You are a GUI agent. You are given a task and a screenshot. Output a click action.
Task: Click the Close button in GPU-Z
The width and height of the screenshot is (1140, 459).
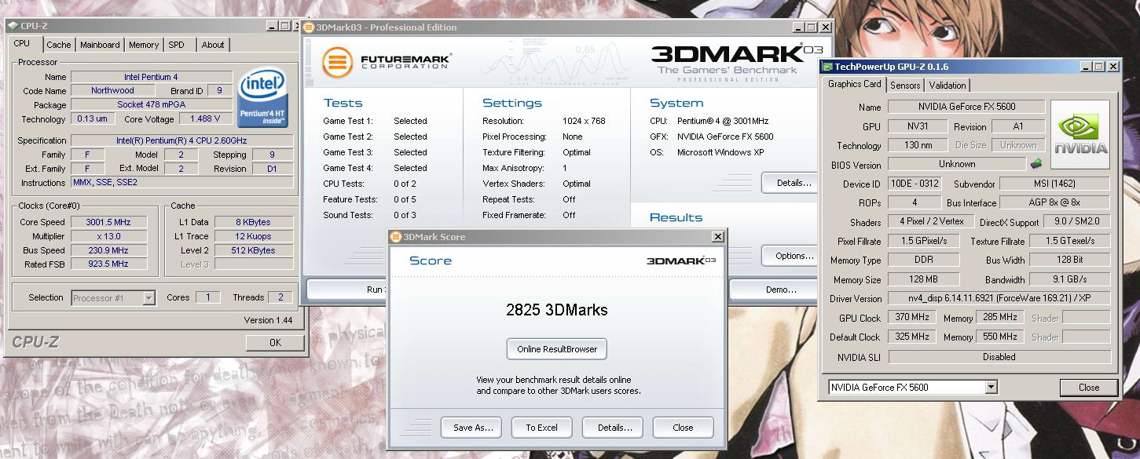coord(1089,387)
